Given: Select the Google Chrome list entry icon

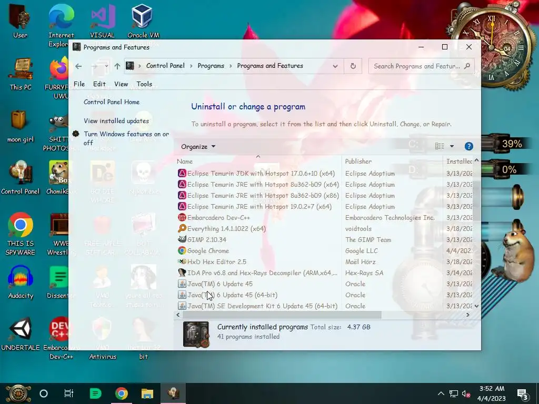Looking at the screenshot, I should pyautogui.click(x=182, y=251).
